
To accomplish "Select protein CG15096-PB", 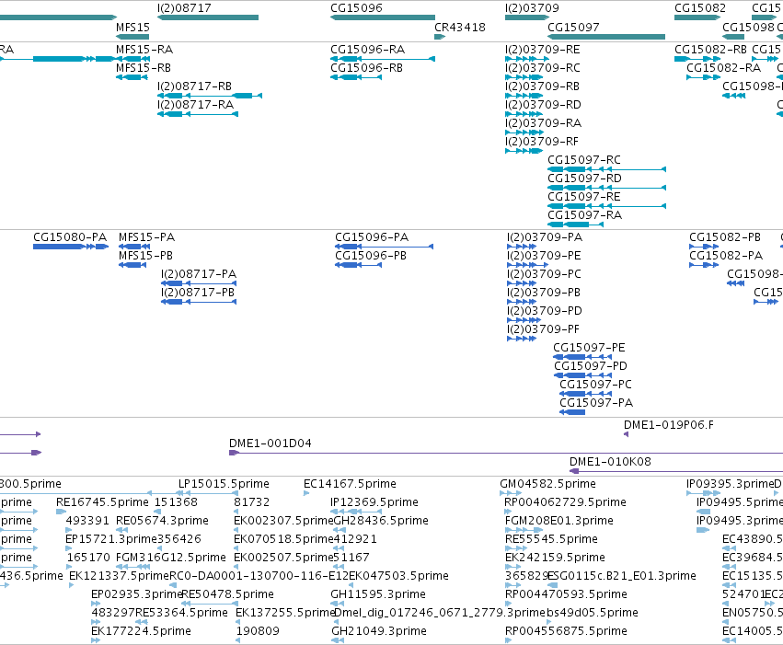I will coord(371,256).
